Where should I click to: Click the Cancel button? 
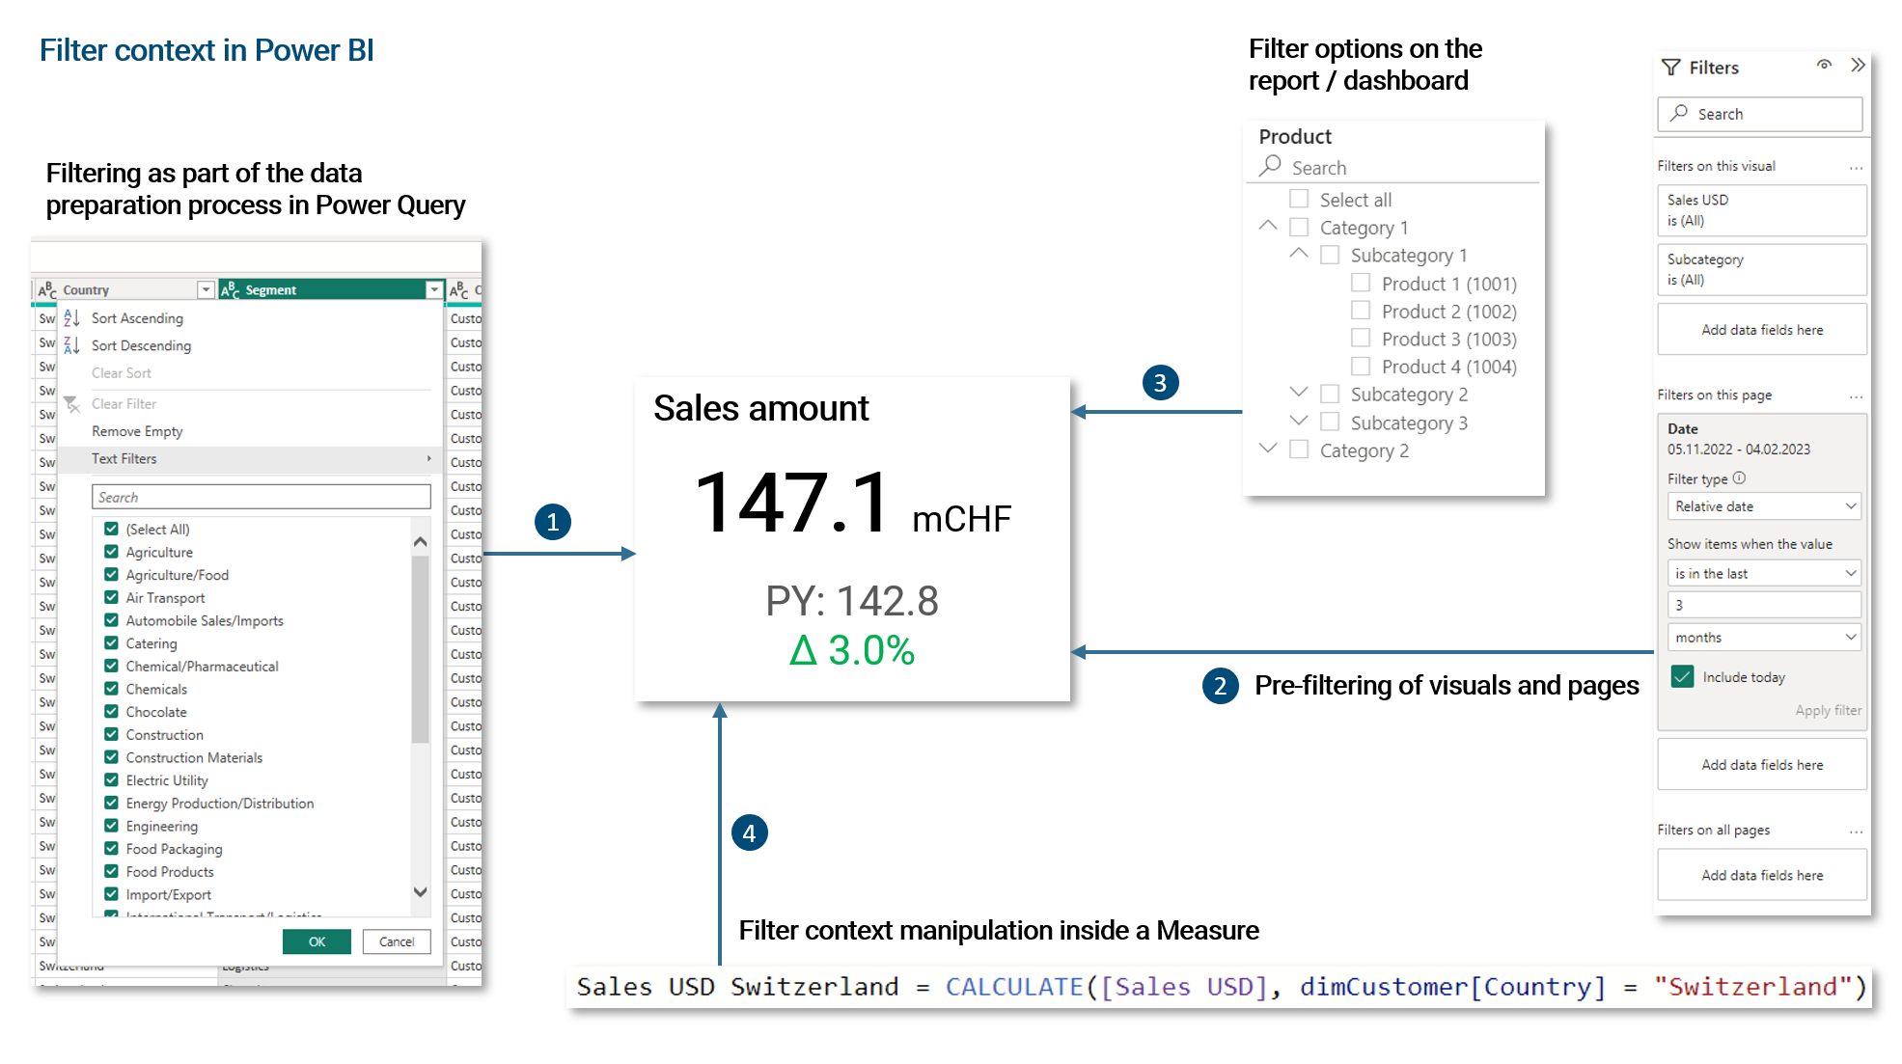[x=397, y=941]
